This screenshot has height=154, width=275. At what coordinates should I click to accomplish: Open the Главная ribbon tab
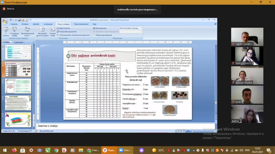(14, 24)
